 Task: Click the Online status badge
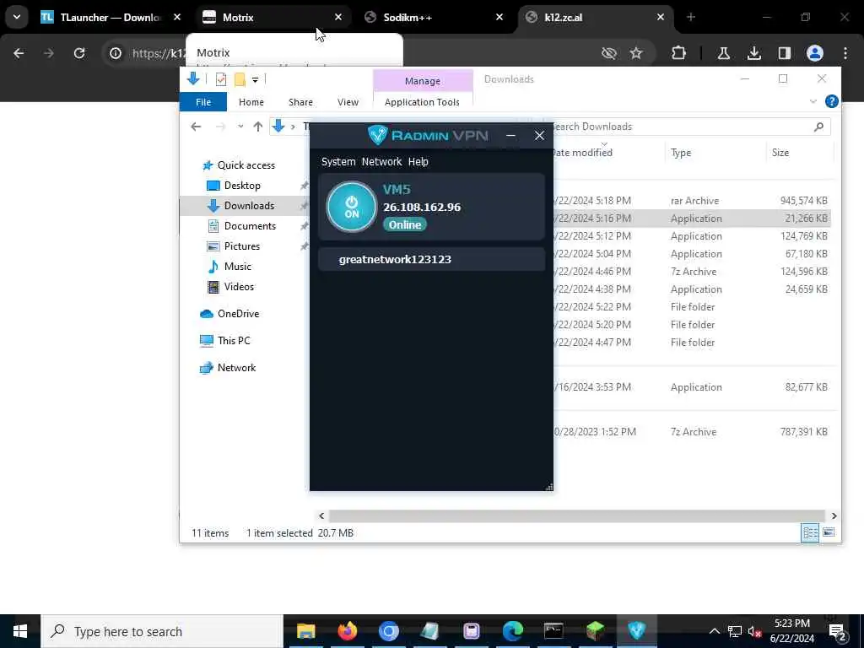coord(405,224)
